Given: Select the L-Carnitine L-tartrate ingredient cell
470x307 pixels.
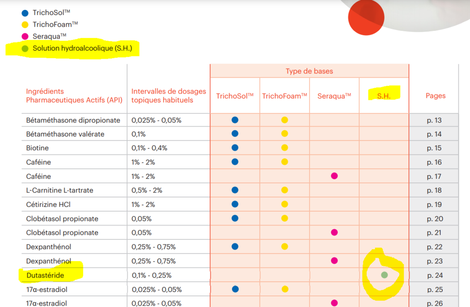Looking at the screenshot, I should click(60, 191).
